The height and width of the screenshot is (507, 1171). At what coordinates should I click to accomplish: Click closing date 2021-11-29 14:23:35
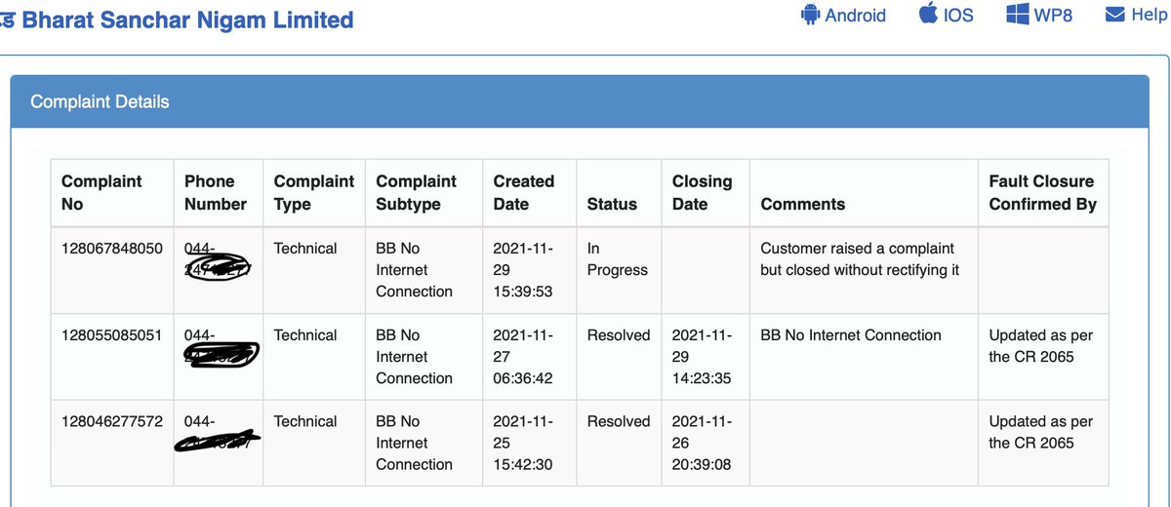click(x=703, y=357)
